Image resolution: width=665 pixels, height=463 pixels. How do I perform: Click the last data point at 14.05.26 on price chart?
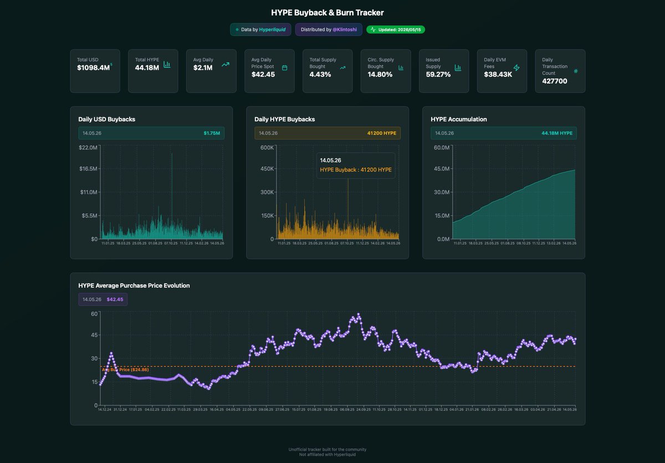(x=575, y=339)
